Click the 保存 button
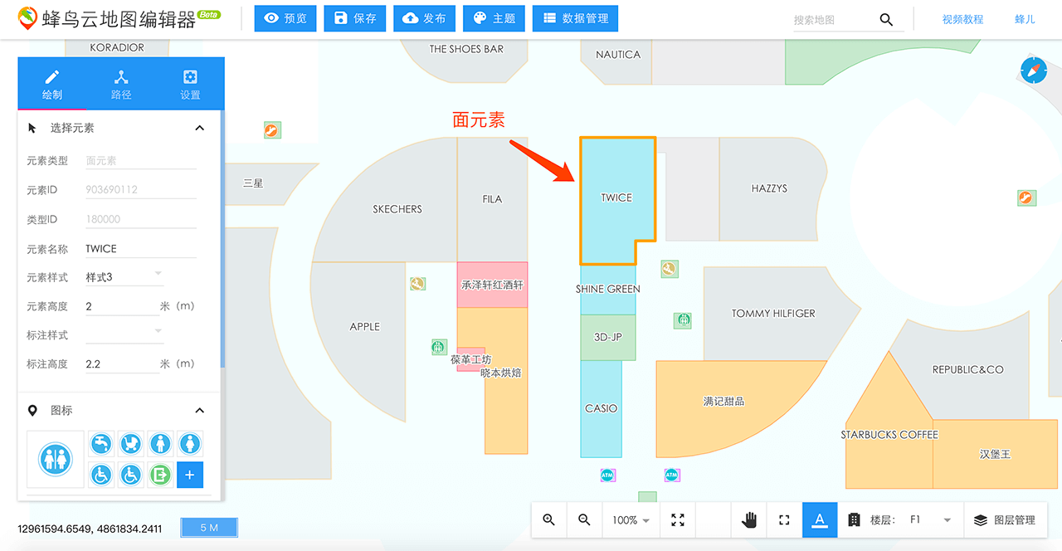 pos(355,18)
